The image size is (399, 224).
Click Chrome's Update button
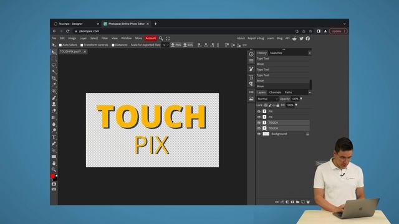pyautogui.click(x=338, y=31)
